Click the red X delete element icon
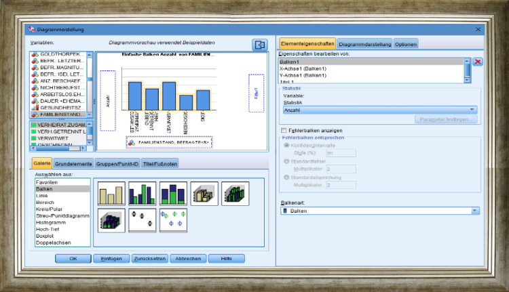Viewport: 509px width, 292px height. (478, 62)
